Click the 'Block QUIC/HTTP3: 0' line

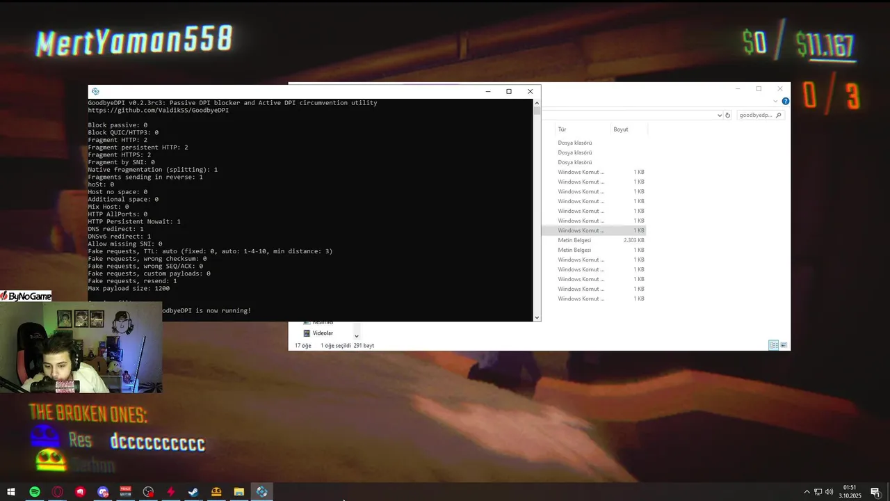point(123,132)
